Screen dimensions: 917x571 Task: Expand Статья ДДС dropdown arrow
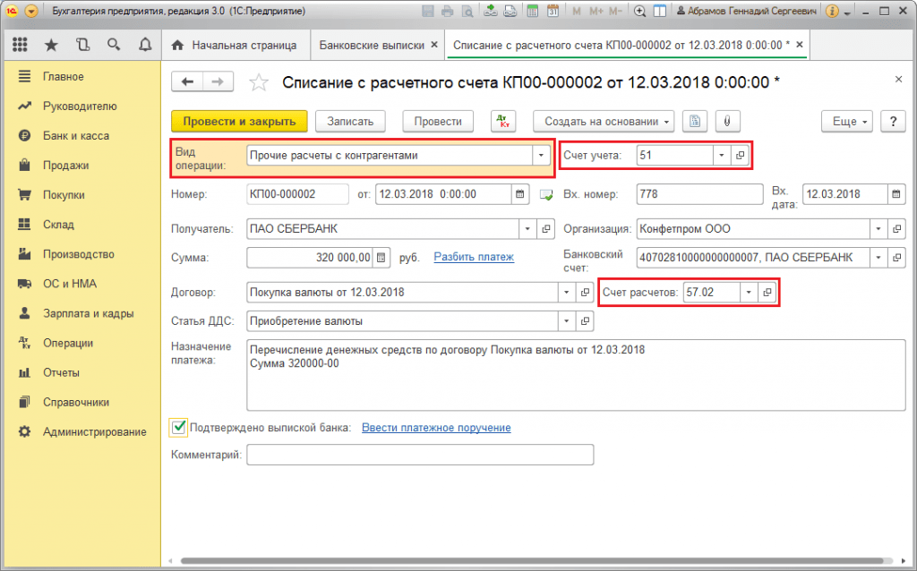566,321
